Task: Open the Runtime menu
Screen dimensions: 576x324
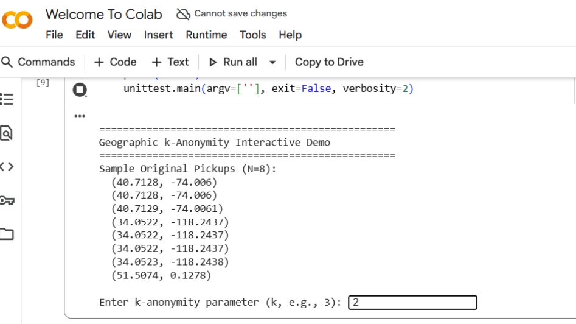Action: 206,35
